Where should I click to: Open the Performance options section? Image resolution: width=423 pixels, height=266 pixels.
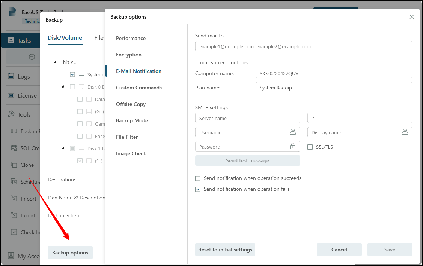click(x=131, y=38)
